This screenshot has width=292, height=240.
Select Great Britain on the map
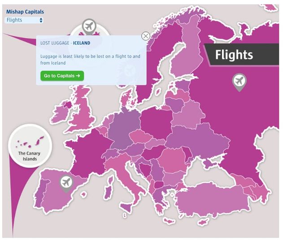[x=83, y=112]
